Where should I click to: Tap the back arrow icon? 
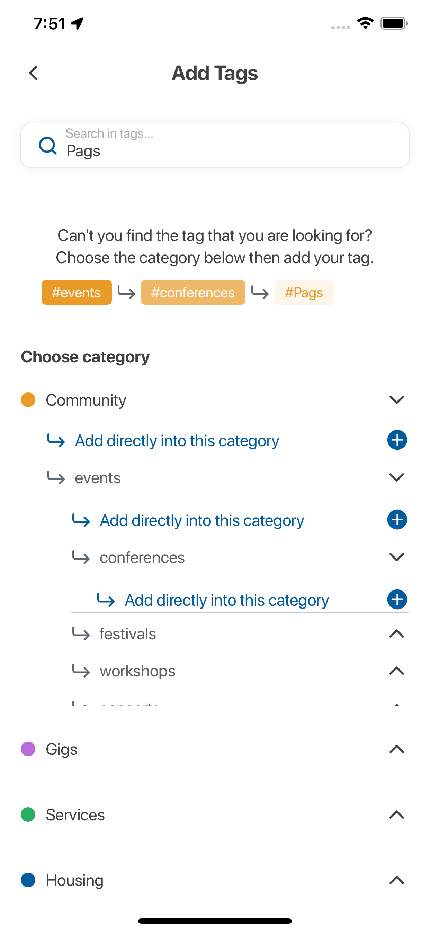33,73
